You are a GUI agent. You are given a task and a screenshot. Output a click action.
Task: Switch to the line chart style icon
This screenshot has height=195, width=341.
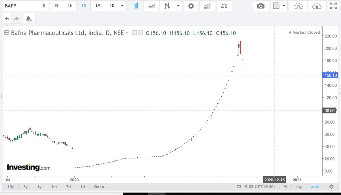pos(151,6)
